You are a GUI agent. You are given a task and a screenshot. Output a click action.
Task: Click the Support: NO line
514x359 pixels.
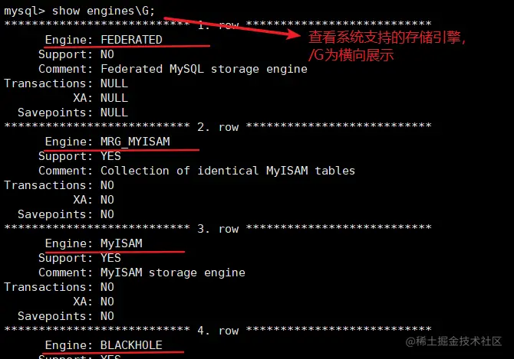[x=76, y=54]
